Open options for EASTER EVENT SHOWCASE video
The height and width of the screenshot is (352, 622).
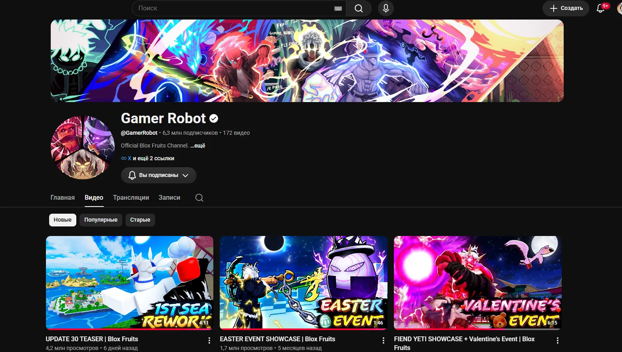383,340
